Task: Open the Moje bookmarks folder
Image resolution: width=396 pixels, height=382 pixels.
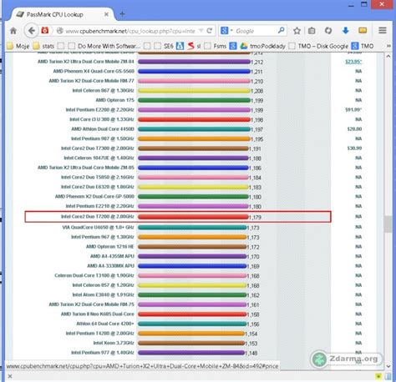Action: point(18,46)
